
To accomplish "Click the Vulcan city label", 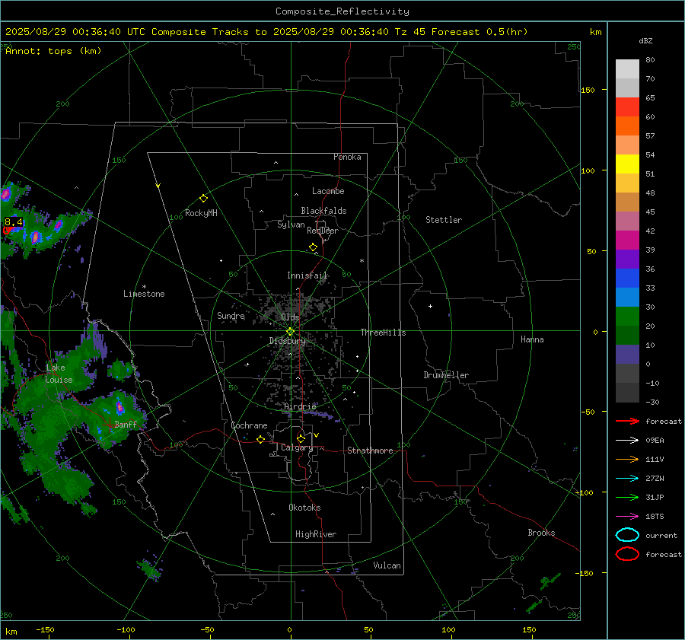I will 387,565.
